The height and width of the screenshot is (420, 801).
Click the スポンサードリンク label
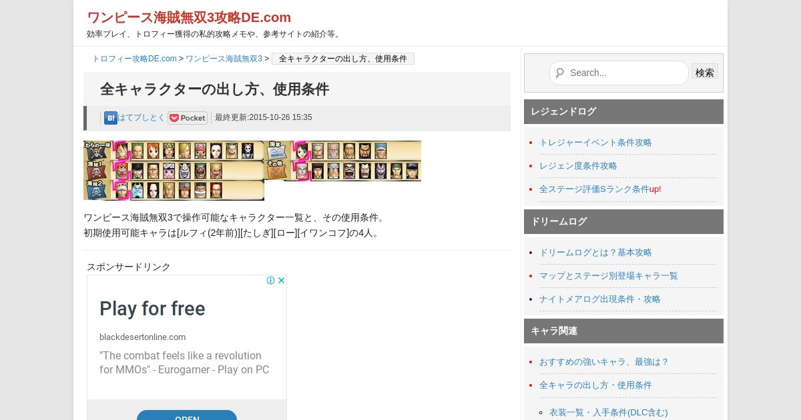point(129,267)
